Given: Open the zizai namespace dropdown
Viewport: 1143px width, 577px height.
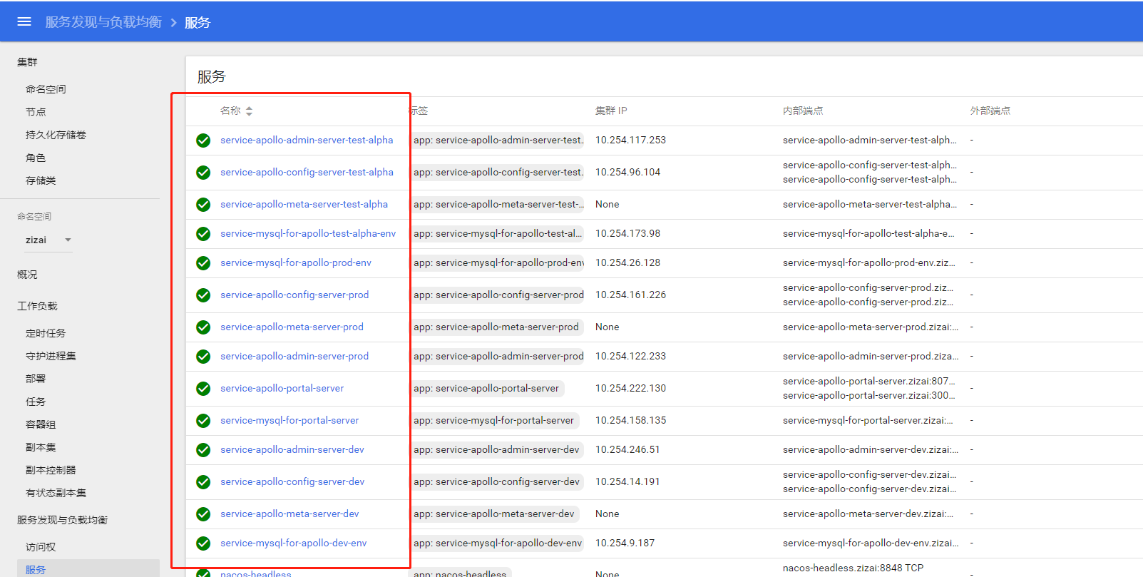Looking at the screenshot, I should 48,240.
